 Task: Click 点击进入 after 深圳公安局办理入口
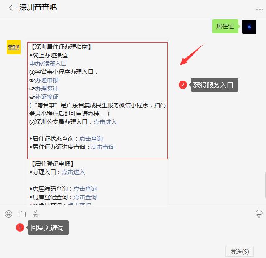tap(105, 122)
